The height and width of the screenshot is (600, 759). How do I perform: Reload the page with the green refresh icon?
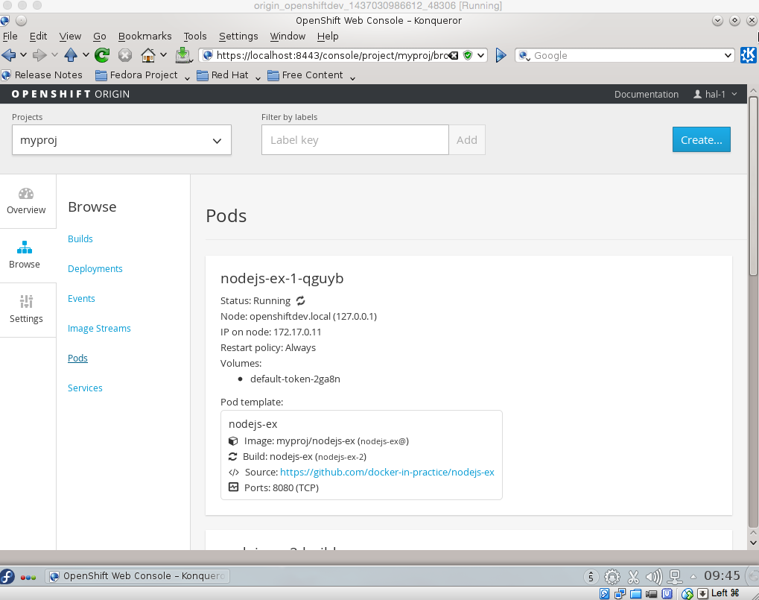(x=102, y=55)
